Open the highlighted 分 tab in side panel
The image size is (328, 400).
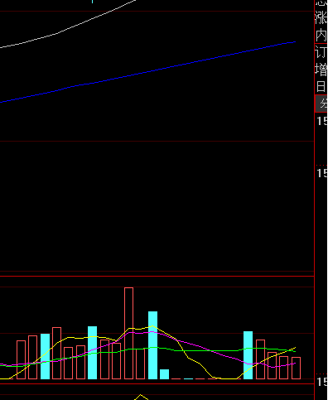(321, 104)
